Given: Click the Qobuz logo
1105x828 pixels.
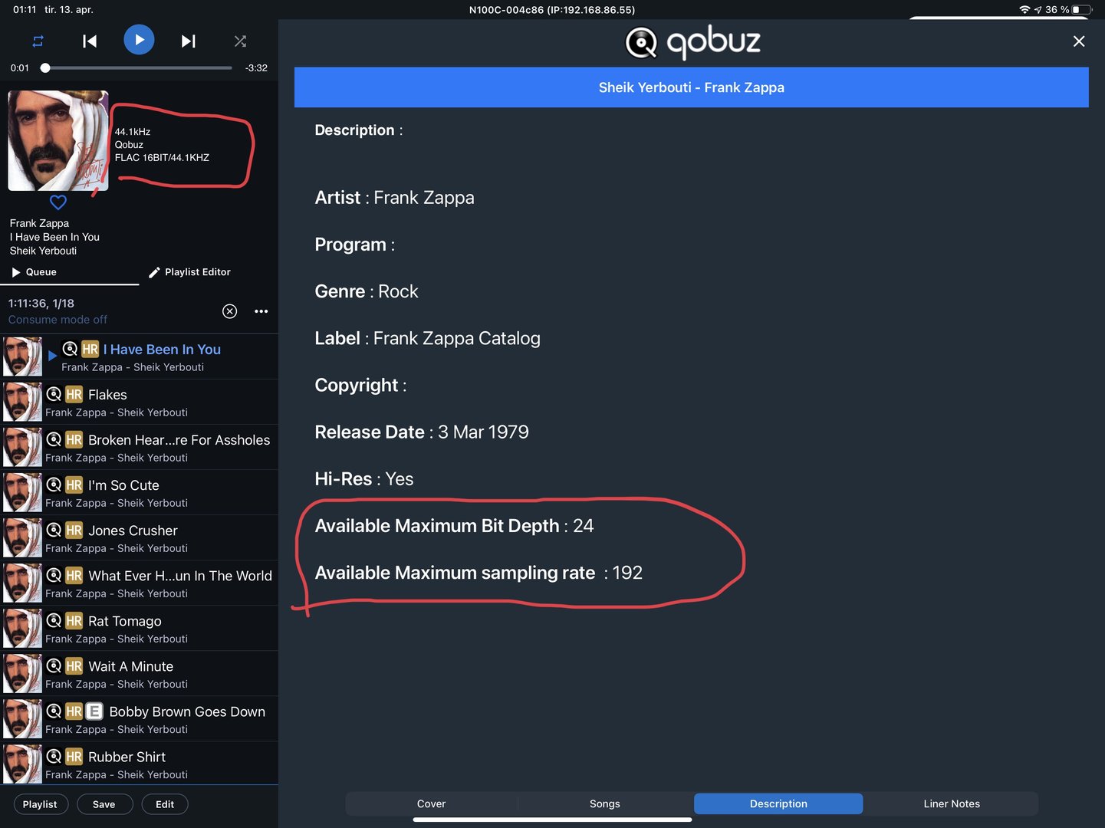Looking at the screenshot, I should click(692, 43).
